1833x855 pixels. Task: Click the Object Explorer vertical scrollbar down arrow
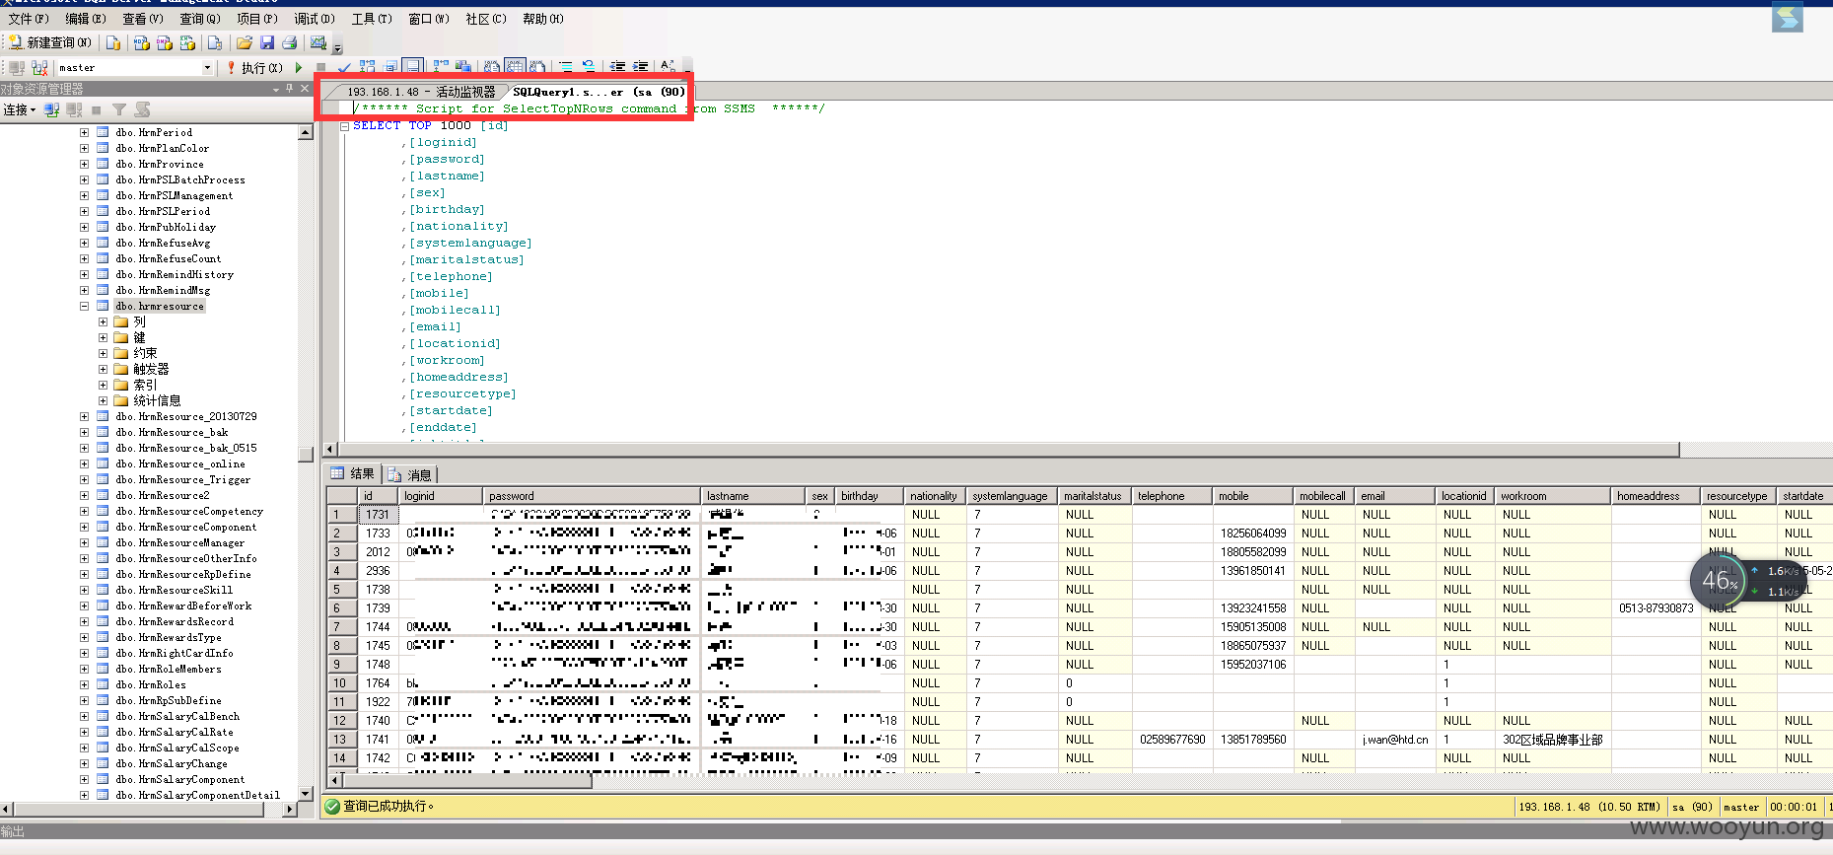point(305,794)
